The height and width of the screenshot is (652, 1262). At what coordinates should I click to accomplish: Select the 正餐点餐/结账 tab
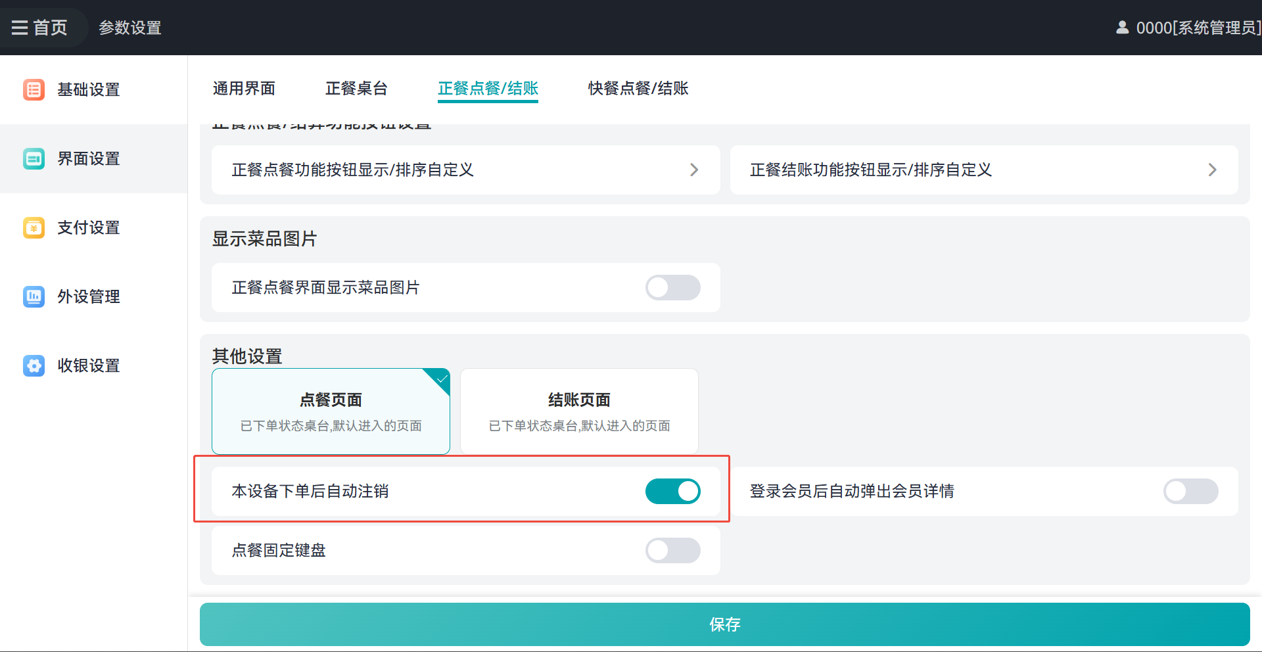pyautogui.click(x=488, y=88)
